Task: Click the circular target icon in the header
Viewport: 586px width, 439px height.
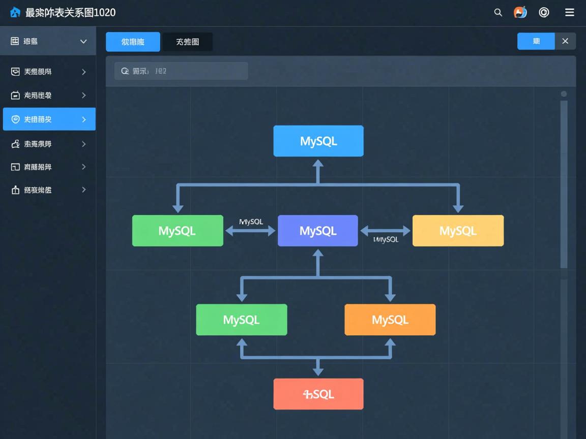Action: 544,12
